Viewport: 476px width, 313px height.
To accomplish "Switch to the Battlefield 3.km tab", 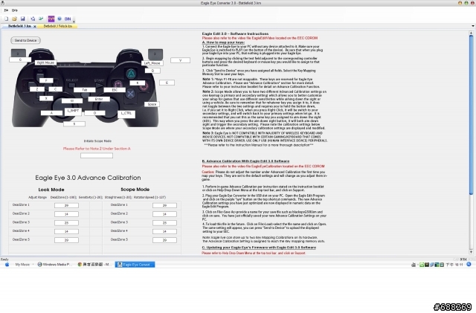I will [x=19, y=26].
